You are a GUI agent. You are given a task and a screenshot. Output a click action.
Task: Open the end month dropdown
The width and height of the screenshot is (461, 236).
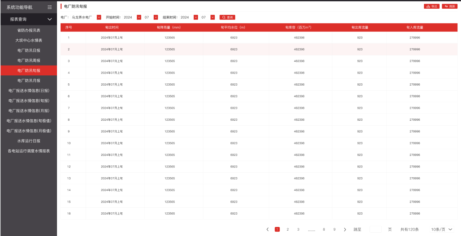click(x=213, y=17)
